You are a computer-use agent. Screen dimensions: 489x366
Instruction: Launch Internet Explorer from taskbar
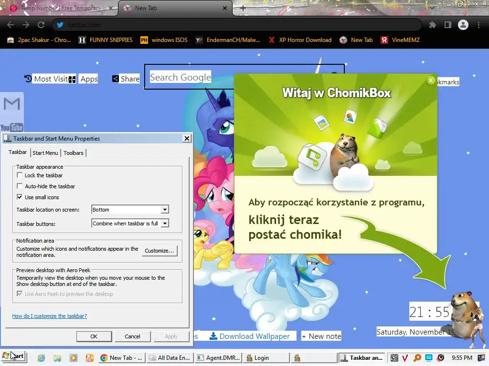(41, 358)
